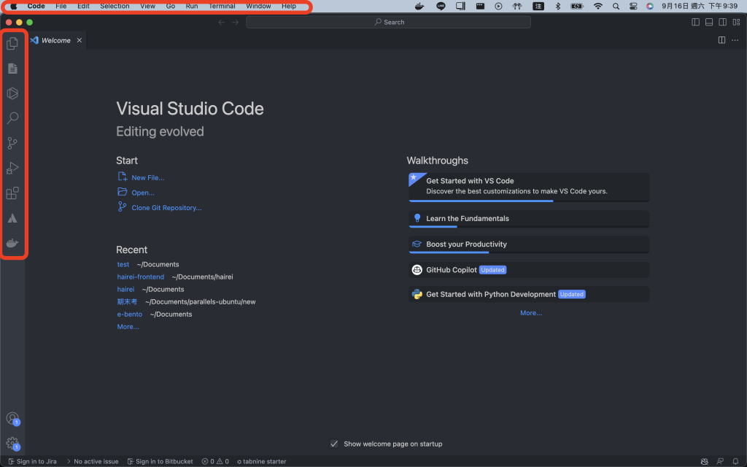This screenshot has width=747, height=467.
Task: Open the Explorer view in activity bar
Action: (x=12, y=43)
